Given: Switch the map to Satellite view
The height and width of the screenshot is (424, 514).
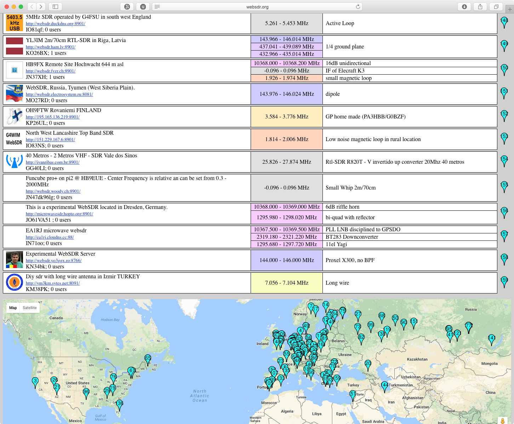Looking at the screenshot, I should point(29,308).
